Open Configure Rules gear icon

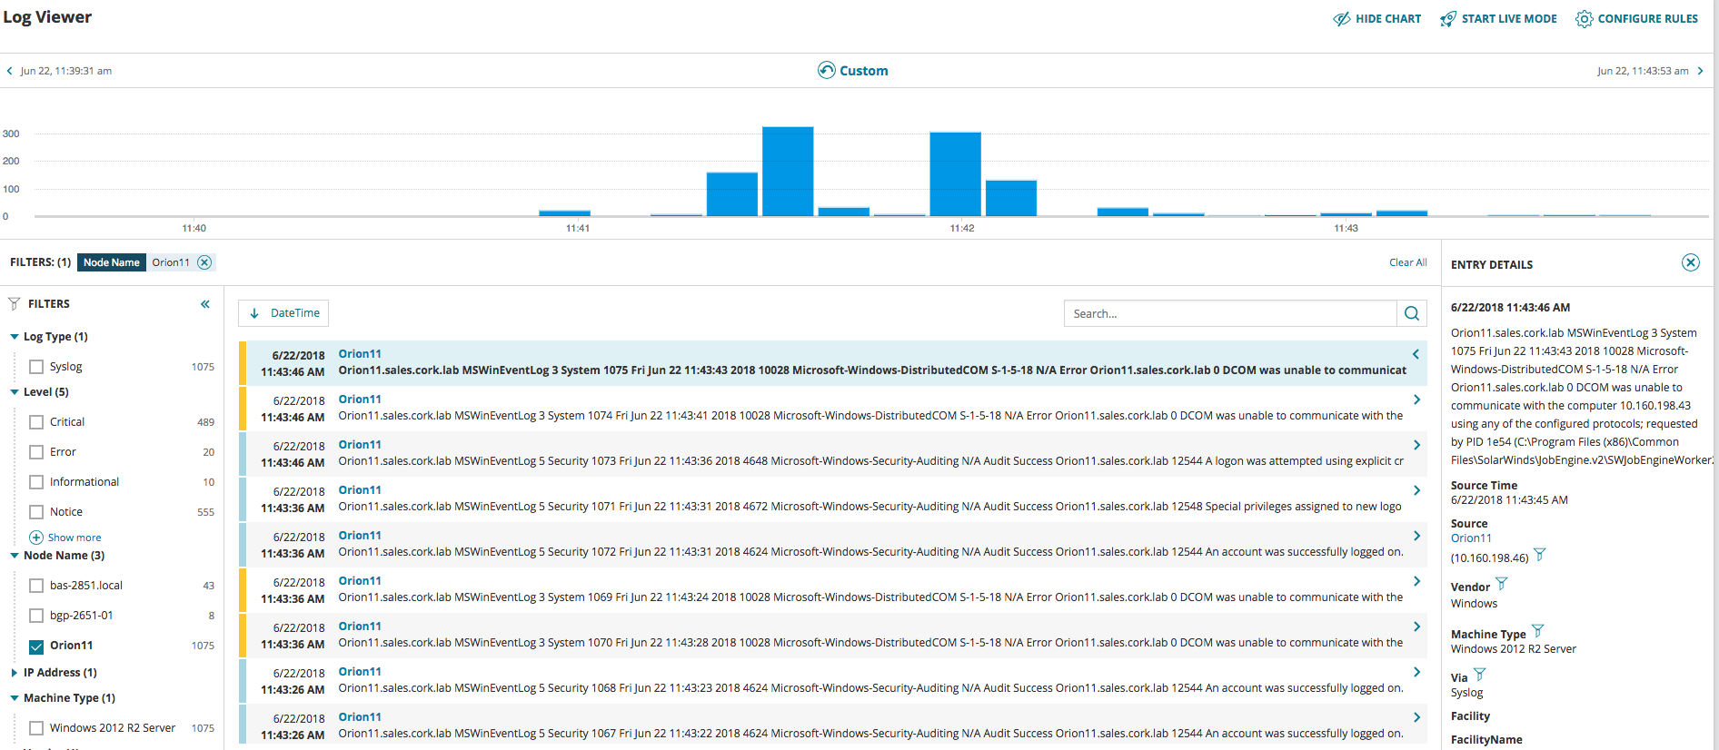(1584, 19)
